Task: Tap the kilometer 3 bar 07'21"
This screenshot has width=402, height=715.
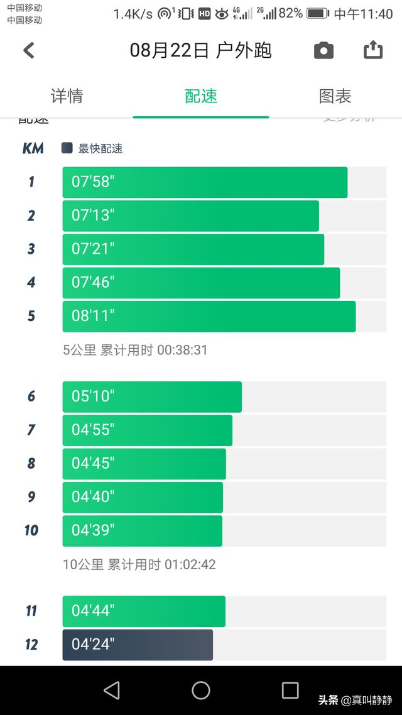Action: (x=193, y=249)
